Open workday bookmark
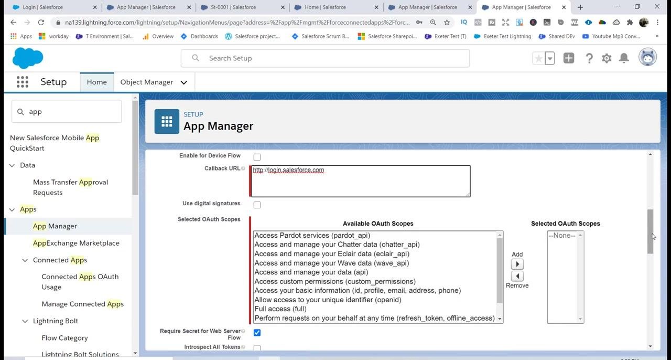This screenshot has height=360, width=671. [55, 36]
